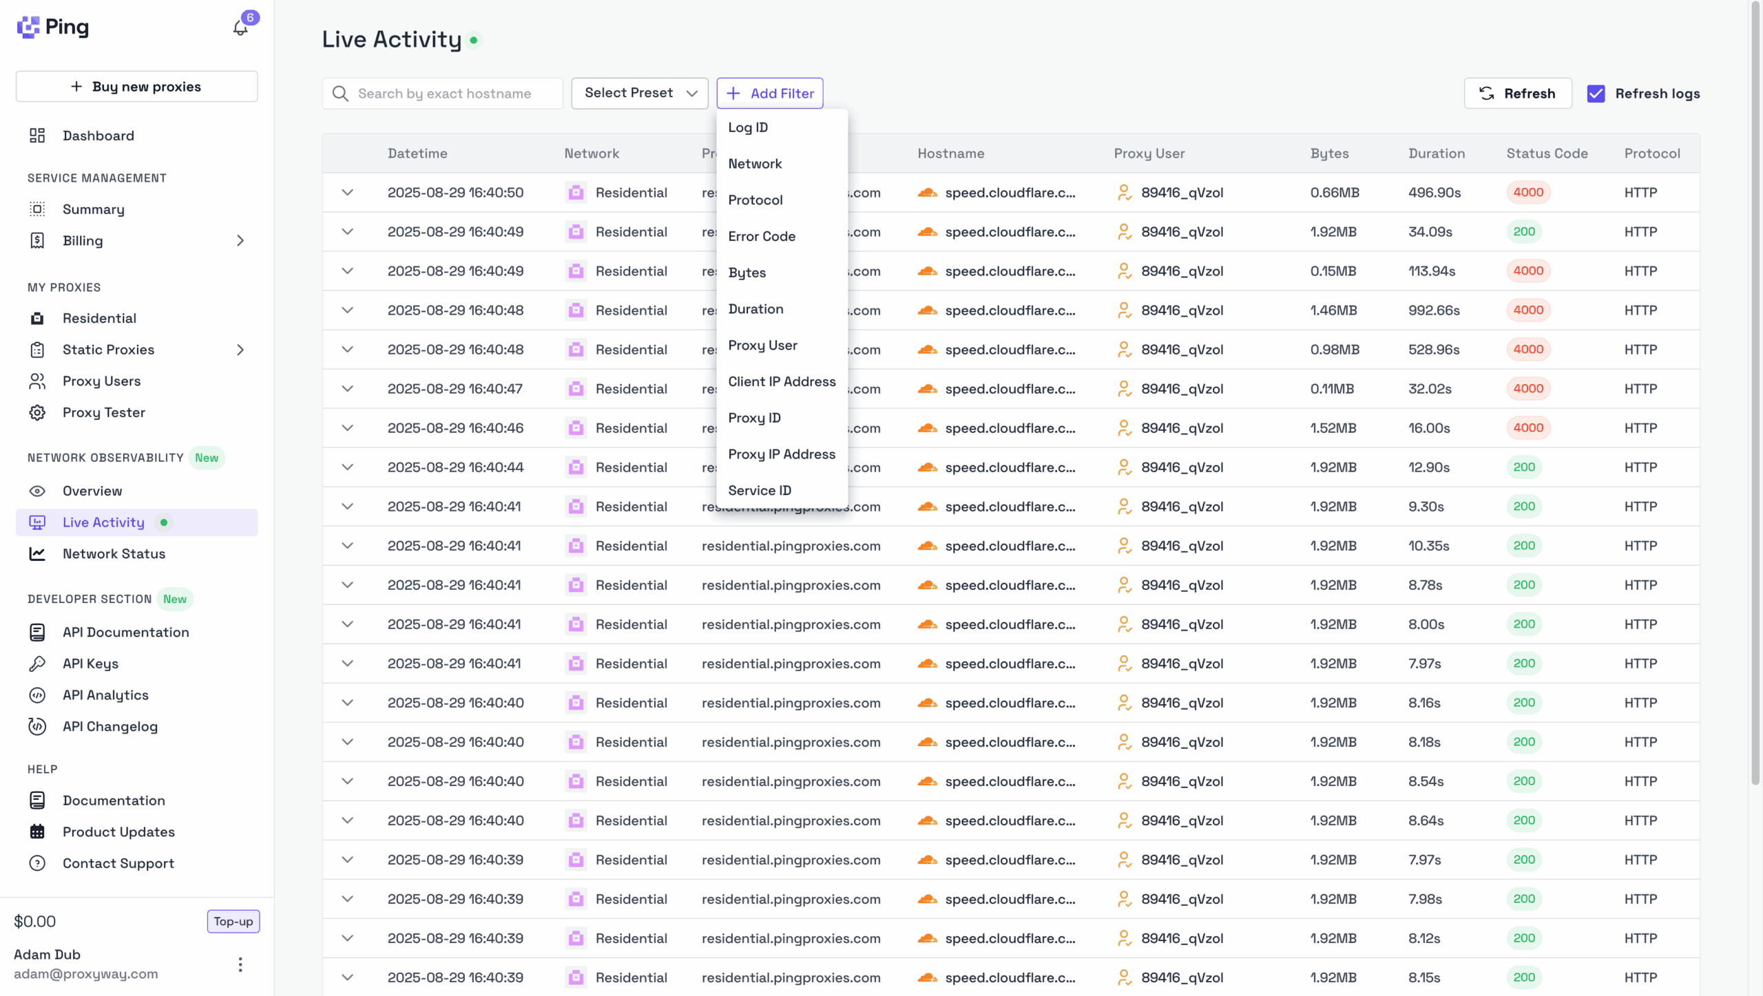Viewport: 1763px width, 996px height.
Task: Click the Refresh button
Action: [1517, 94]
